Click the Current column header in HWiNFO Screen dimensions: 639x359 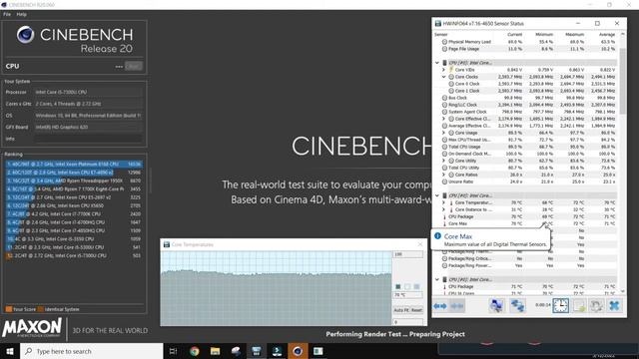(514, 35)
